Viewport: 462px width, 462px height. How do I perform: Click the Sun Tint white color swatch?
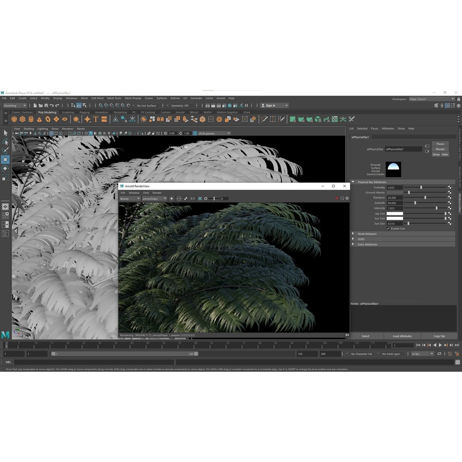(x=394, y=218)
